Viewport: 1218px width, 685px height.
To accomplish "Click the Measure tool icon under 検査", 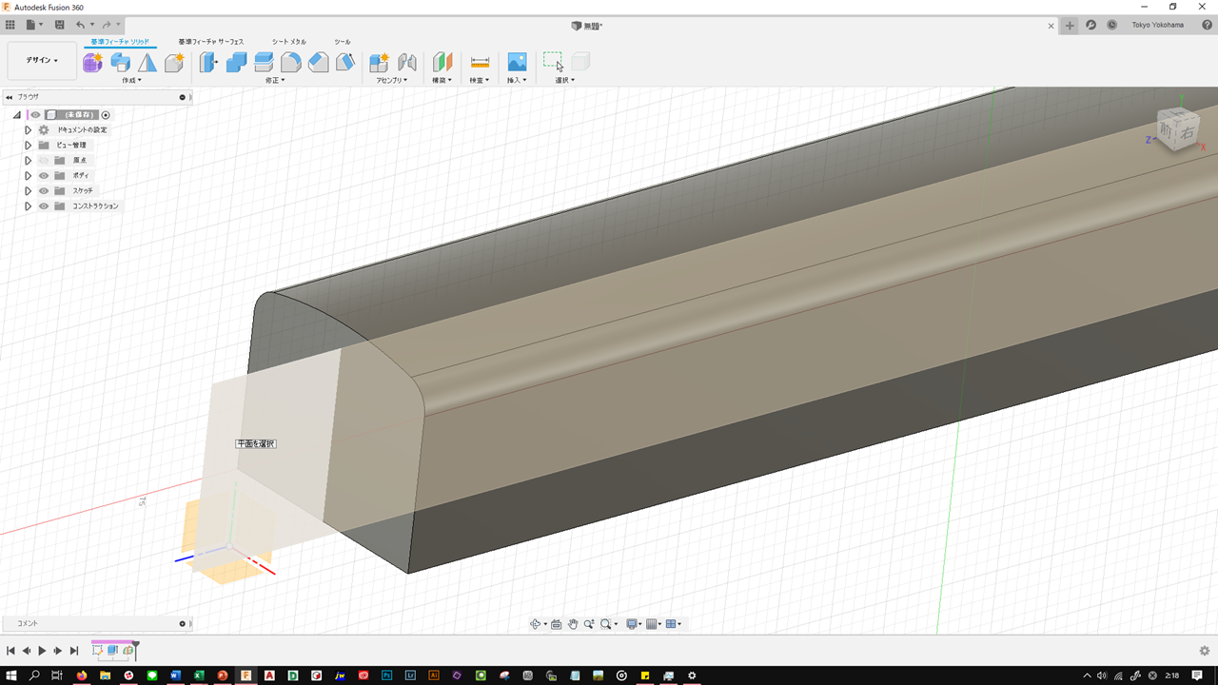I will click(x=480, y=63).
